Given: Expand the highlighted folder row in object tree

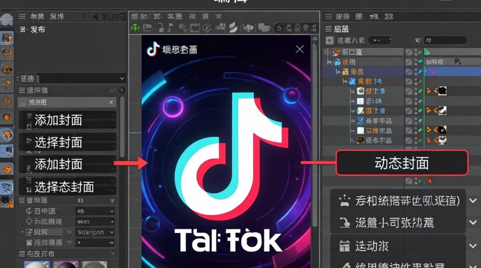Looking at the screenshot, I should 338,72.
